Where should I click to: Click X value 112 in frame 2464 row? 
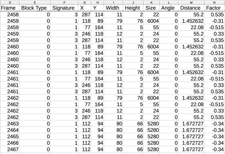pyautogui.click(x=85, y=130)
